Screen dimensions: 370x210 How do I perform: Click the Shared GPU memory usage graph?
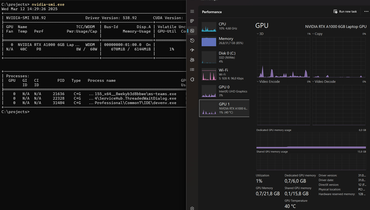click(x=311, y=162)
